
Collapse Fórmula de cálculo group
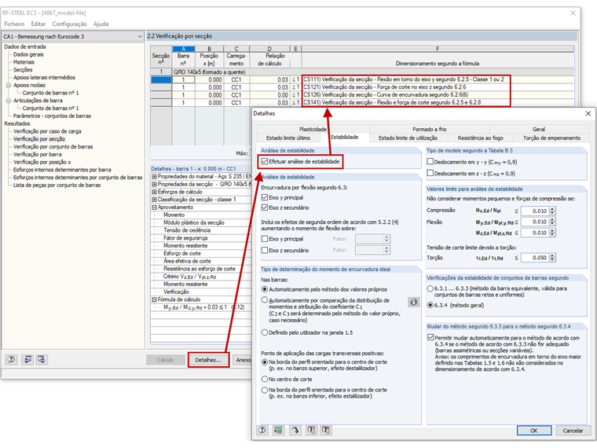pyautogui.click(x=154, y=299)
